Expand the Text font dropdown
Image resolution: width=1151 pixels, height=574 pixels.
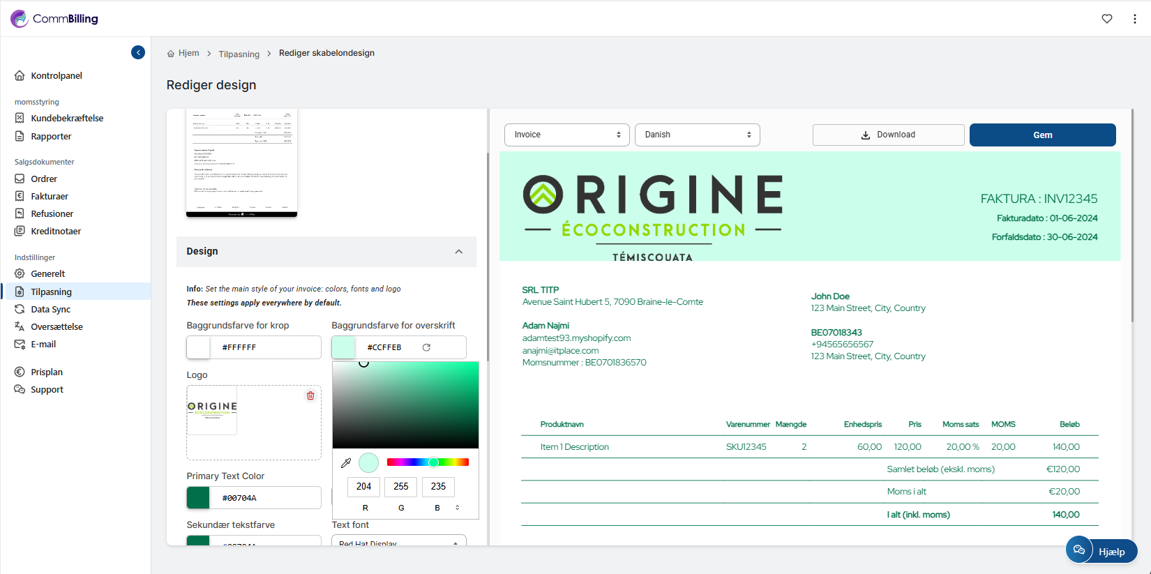(x=398, y=543)
